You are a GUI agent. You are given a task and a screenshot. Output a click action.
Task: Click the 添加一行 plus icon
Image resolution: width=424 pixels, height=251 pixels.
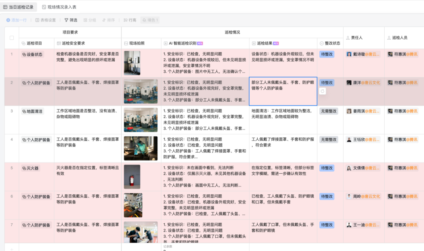(x=8, y=20)
